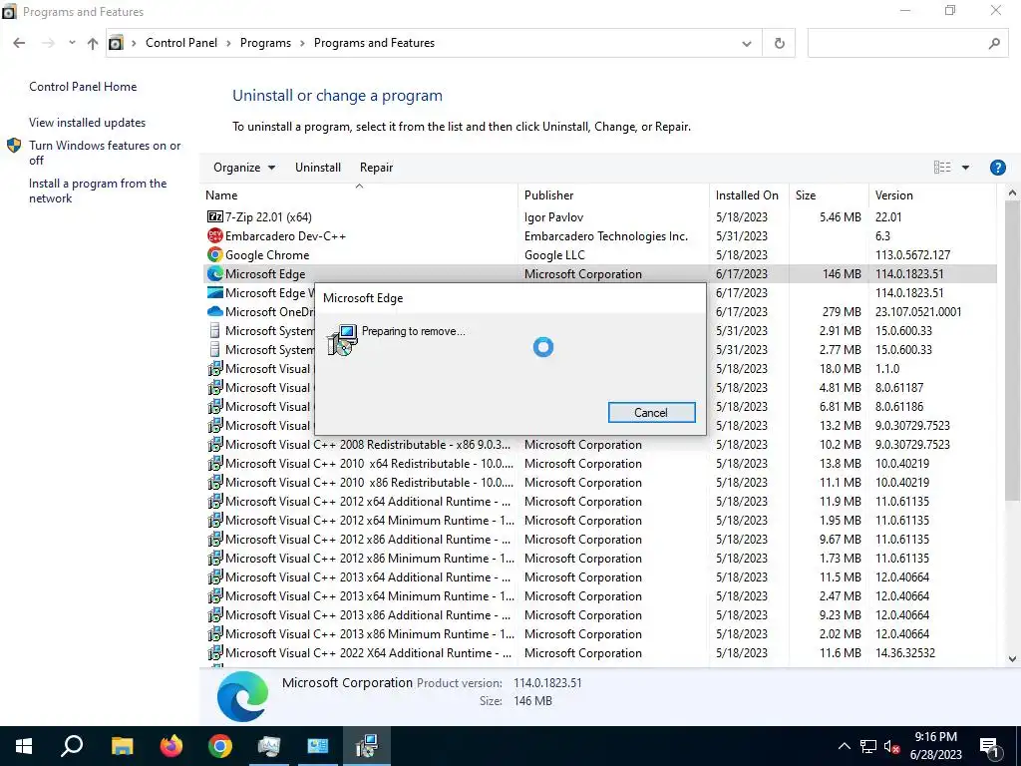Open the notification center icon
This screenshot has width=1021, height=766.
coord(990,746)
